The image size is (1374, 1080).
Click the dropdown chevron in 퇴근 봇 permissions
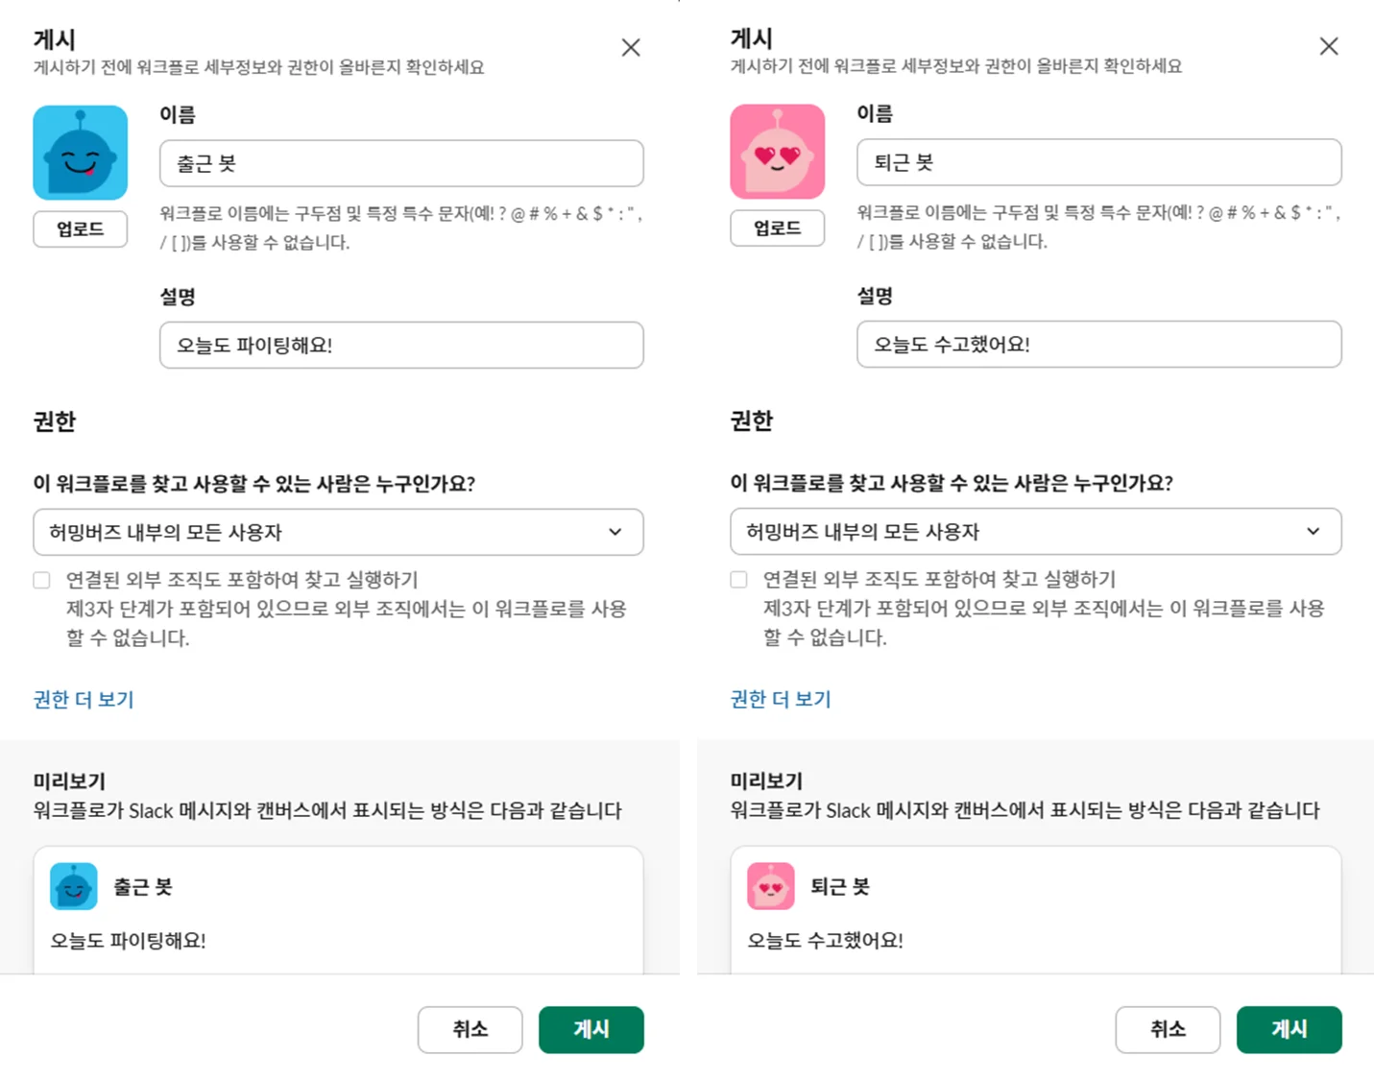1313,531
